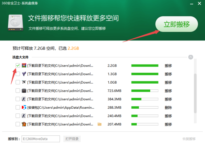Check the 1.3GB file checkbox
The image size is (205, 146).
(x=18, y=74)
